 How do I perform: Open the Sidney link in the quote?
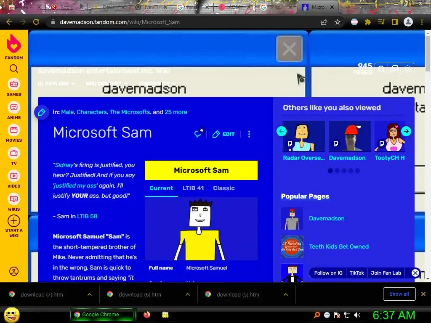pyautogui.click(x=64, y=165)
